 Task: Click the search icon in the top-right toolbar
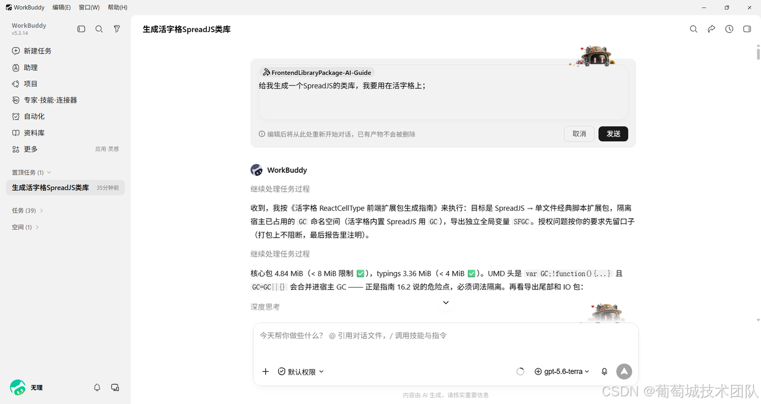[693, 29]
